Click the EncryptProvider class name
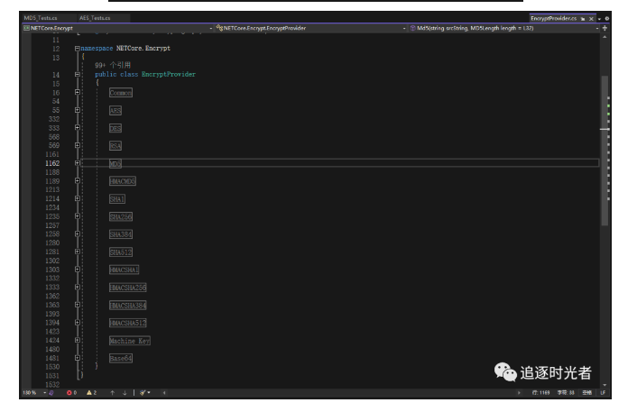Viewport: 637px width, 412px height. (169, 74)
